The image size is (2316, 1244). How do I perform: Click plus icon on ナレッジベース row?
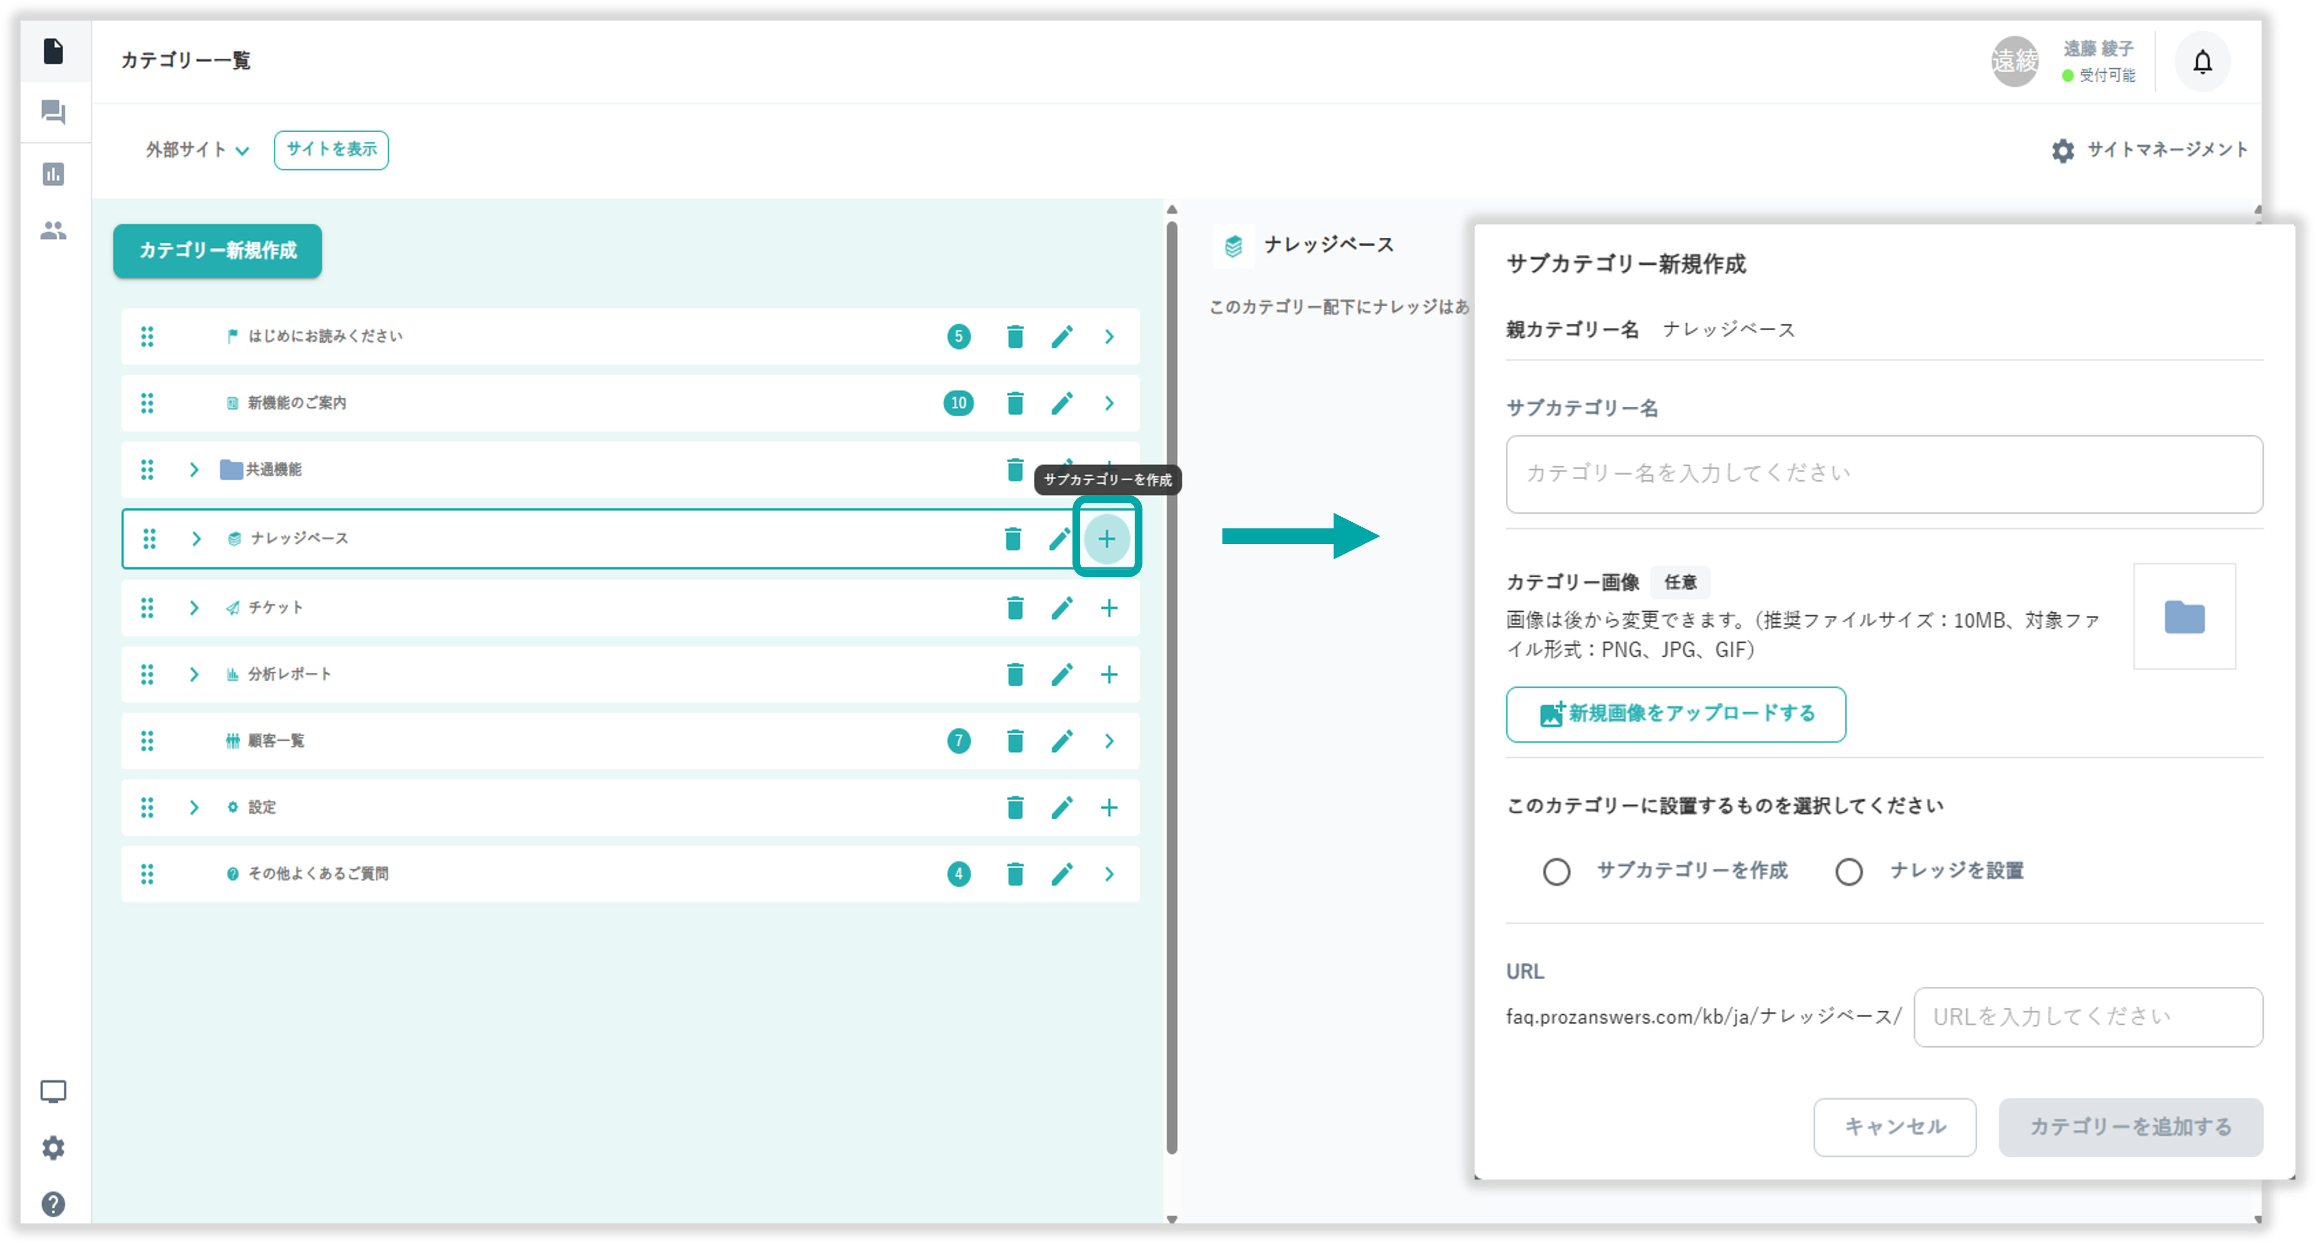click(x=1107, y=539)
